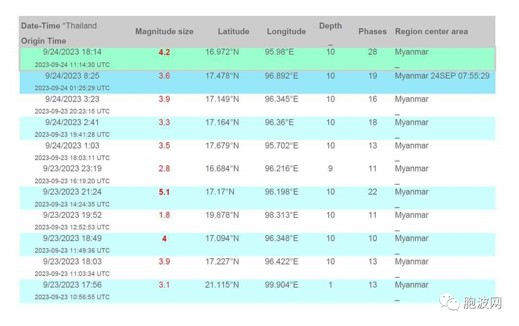Click the 2023-09-24 11:14:30 UTC timestamp

tap(72, 65)
